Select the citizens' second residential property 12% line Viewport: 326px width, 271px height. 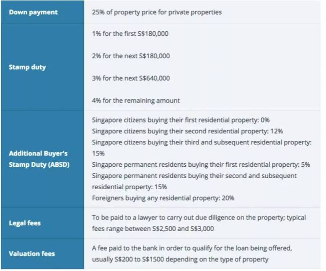(187, 131)
